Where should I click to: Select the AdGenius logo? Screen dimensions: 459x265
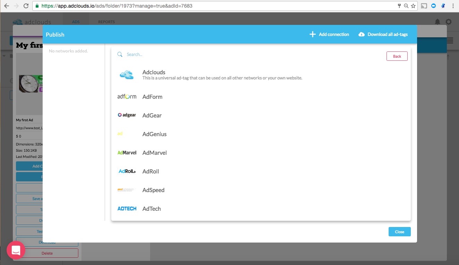[120, 134]
